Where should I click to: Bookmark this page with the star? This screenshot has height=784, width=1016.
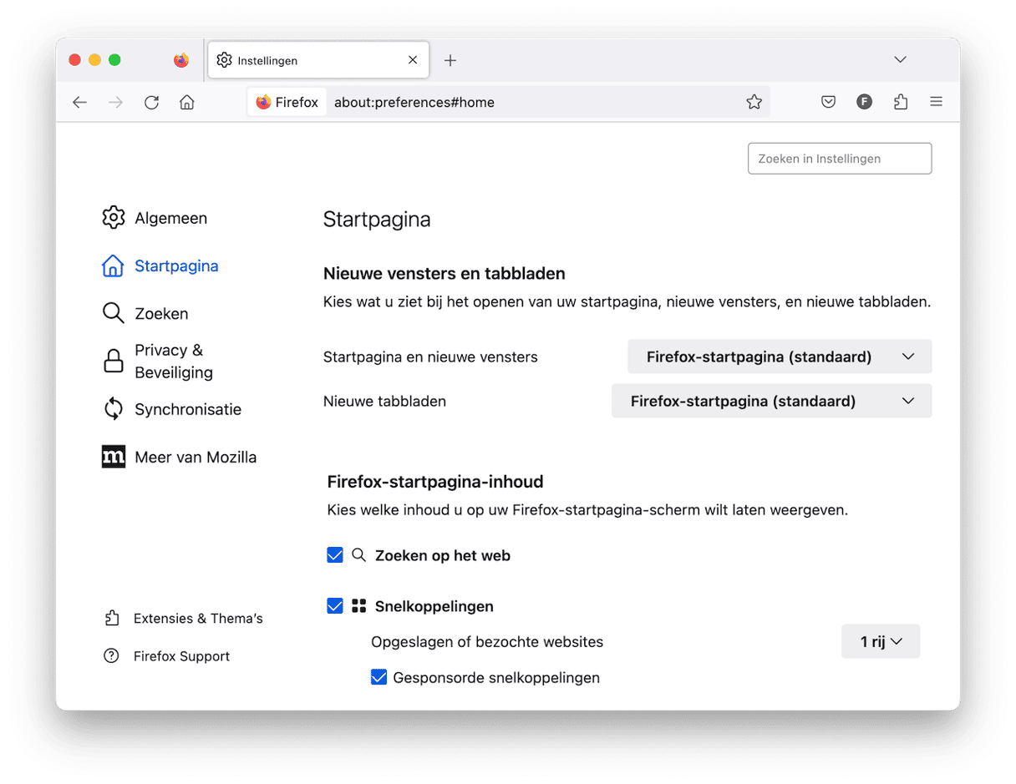tap(754, 102)
